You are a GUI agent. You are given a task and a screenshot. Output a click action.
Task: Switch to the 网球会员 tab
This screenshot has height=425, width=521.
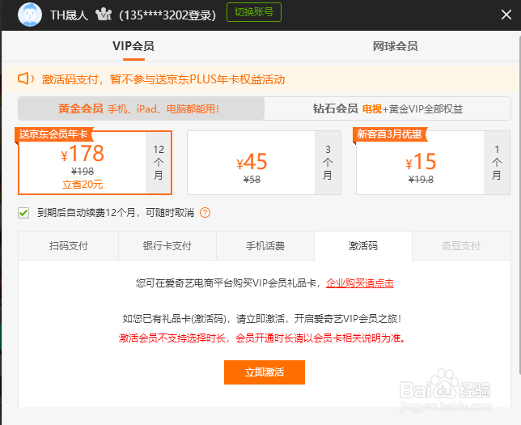coord(395,46)
